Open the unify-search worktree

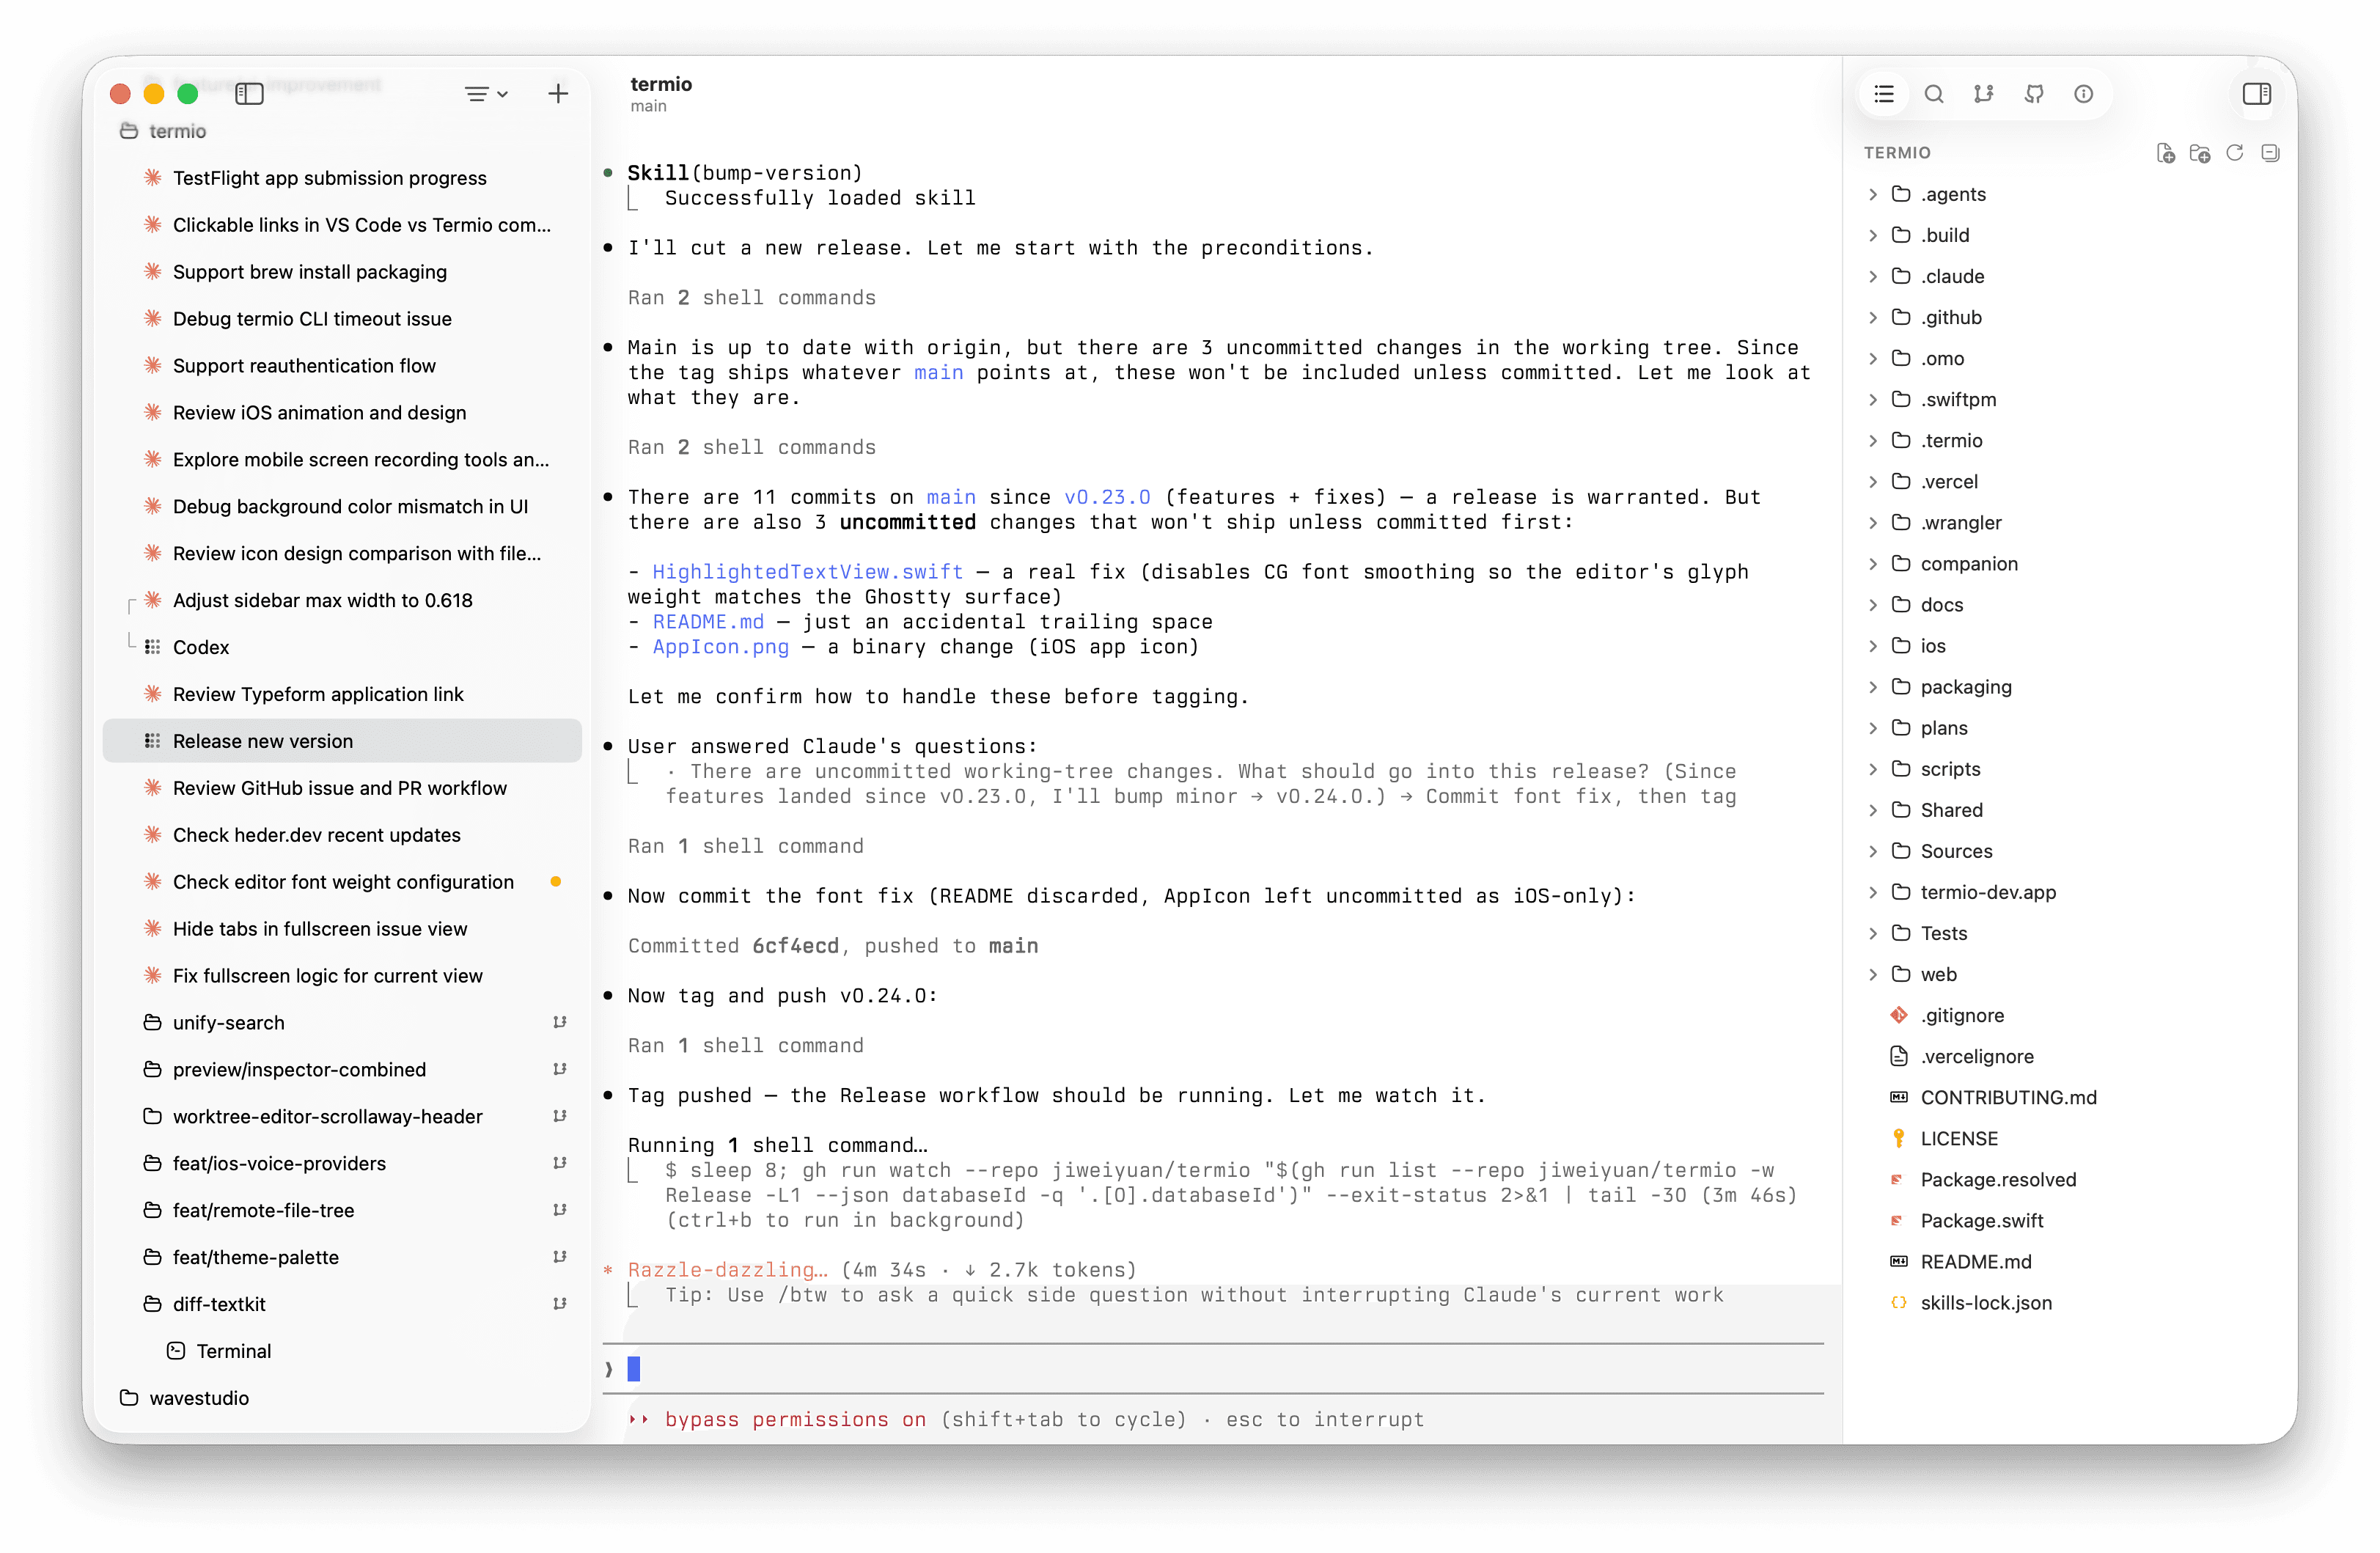342,1022
